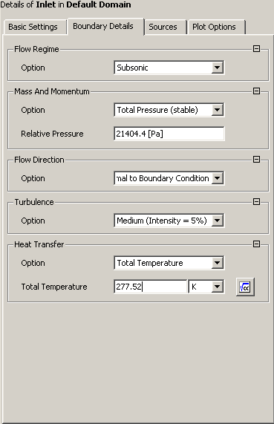The height and width of the screenshot is (424, 274).
Task: Collapse the Flow Regime section
Action: click(256, 49)
